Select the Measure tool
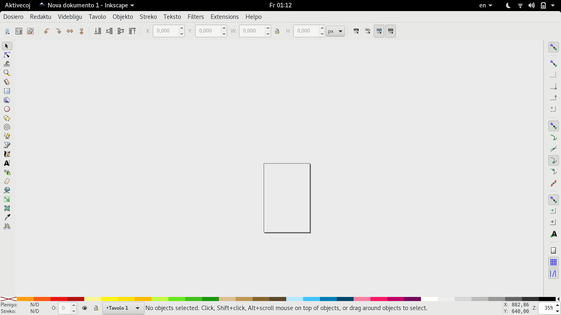The height and width of the screenshot is (315, 561). pos(7,82)
